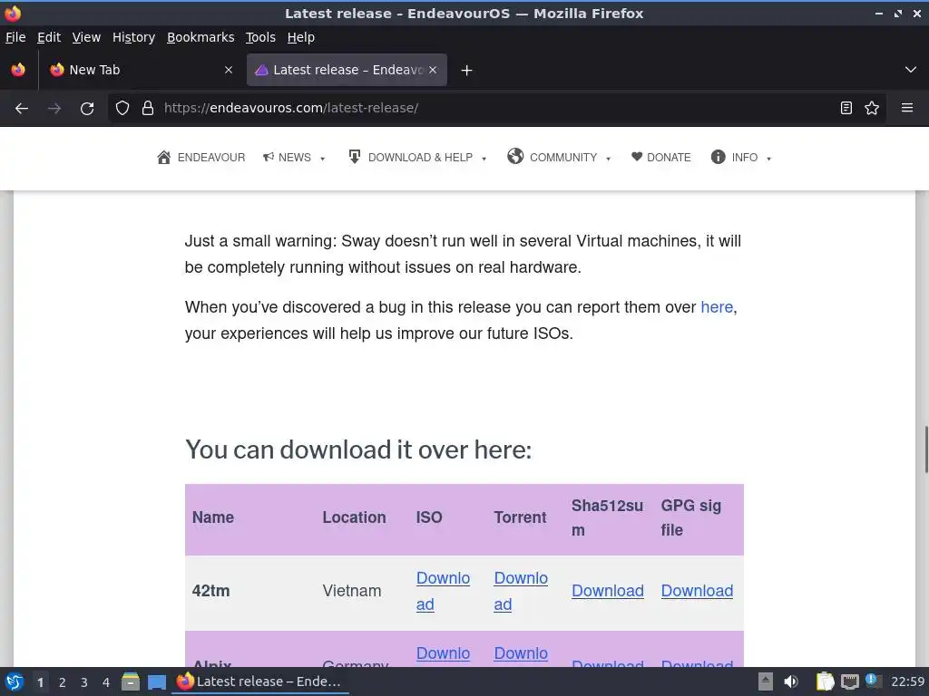Click the Firefox taskbar window button
The image size is (929, 696).
[260, 681]
